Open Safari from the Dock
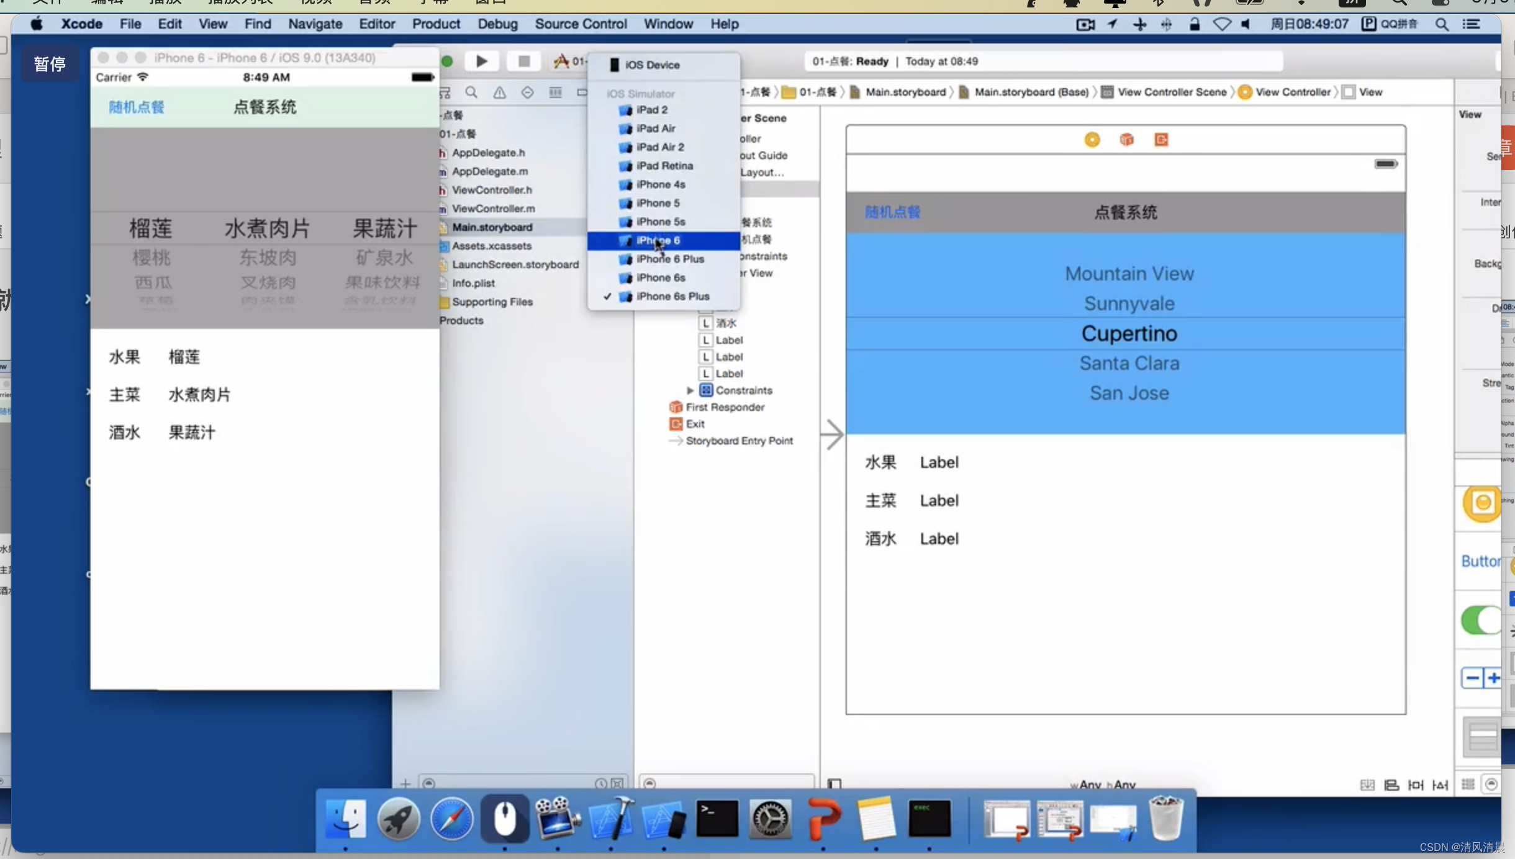This screenshot has width=1515, height=859. [x=451, y=819]
